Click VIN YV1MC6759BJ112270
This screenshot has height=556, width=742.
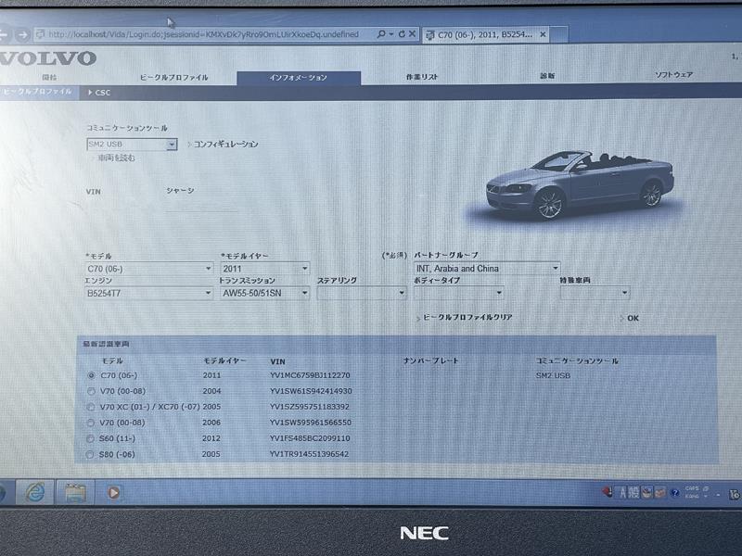point(310,375)
